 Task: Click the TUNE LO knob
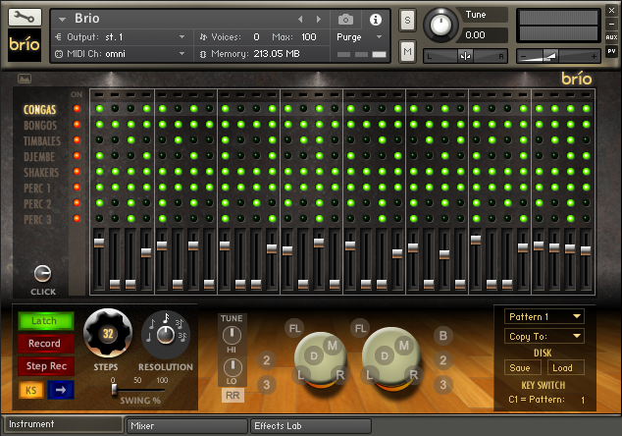click(233, 367)
